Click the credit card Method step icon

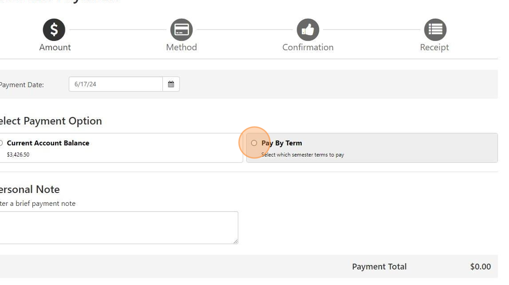pos(181,30)
